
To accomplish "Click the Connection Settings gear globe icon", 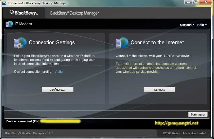I will [x=20, y=43].
